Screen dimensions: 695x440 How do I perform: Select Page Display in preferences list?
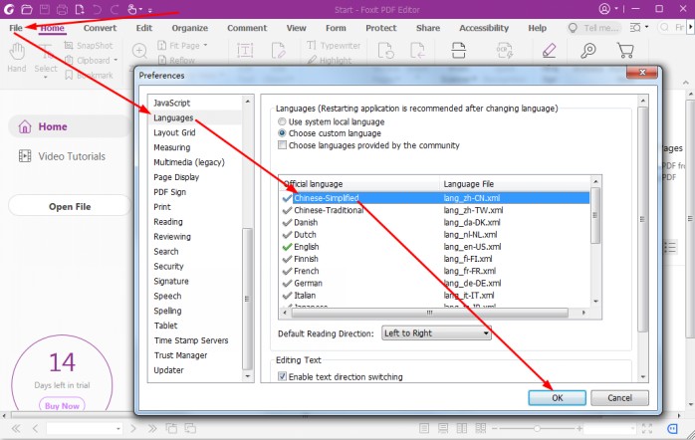(x=176, y=177)
